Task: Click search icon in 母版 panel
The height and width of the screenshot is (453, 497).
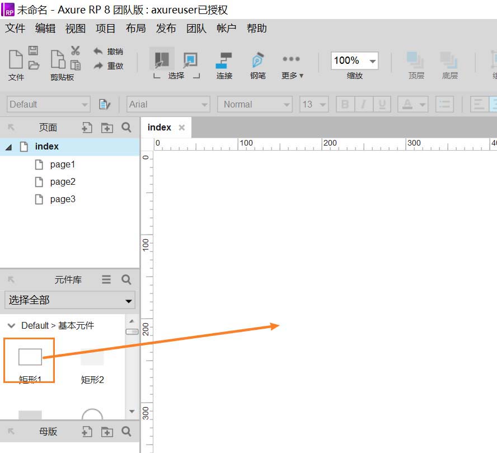Action: pyautogui.click(x=126, y=432)
